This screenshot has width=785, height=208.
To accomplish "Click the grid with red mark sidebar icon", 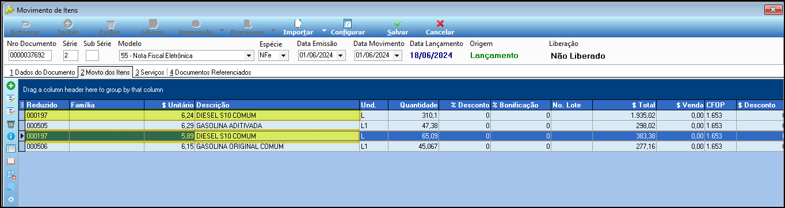I will click(10, 174).
